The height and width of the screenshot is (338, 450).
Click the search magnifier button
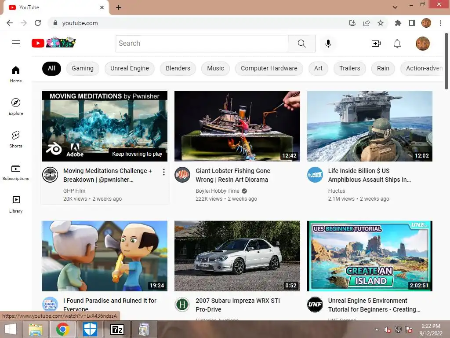point(301,44)
